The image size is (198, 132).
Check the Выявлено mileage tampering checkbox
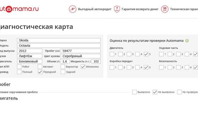134,92
